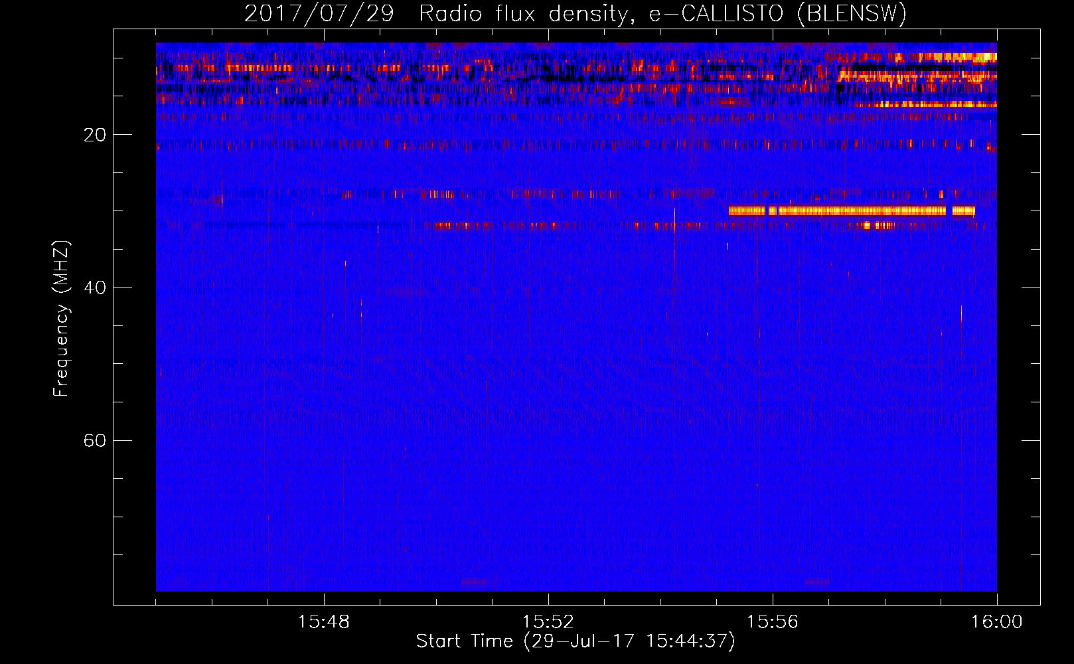Click the bright yellow emission band near 30 MHz
The height and width of the screenshot is (664, 1074).
[x=852, y=211]
